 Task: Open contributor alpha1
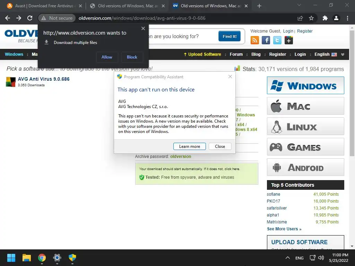273,215
